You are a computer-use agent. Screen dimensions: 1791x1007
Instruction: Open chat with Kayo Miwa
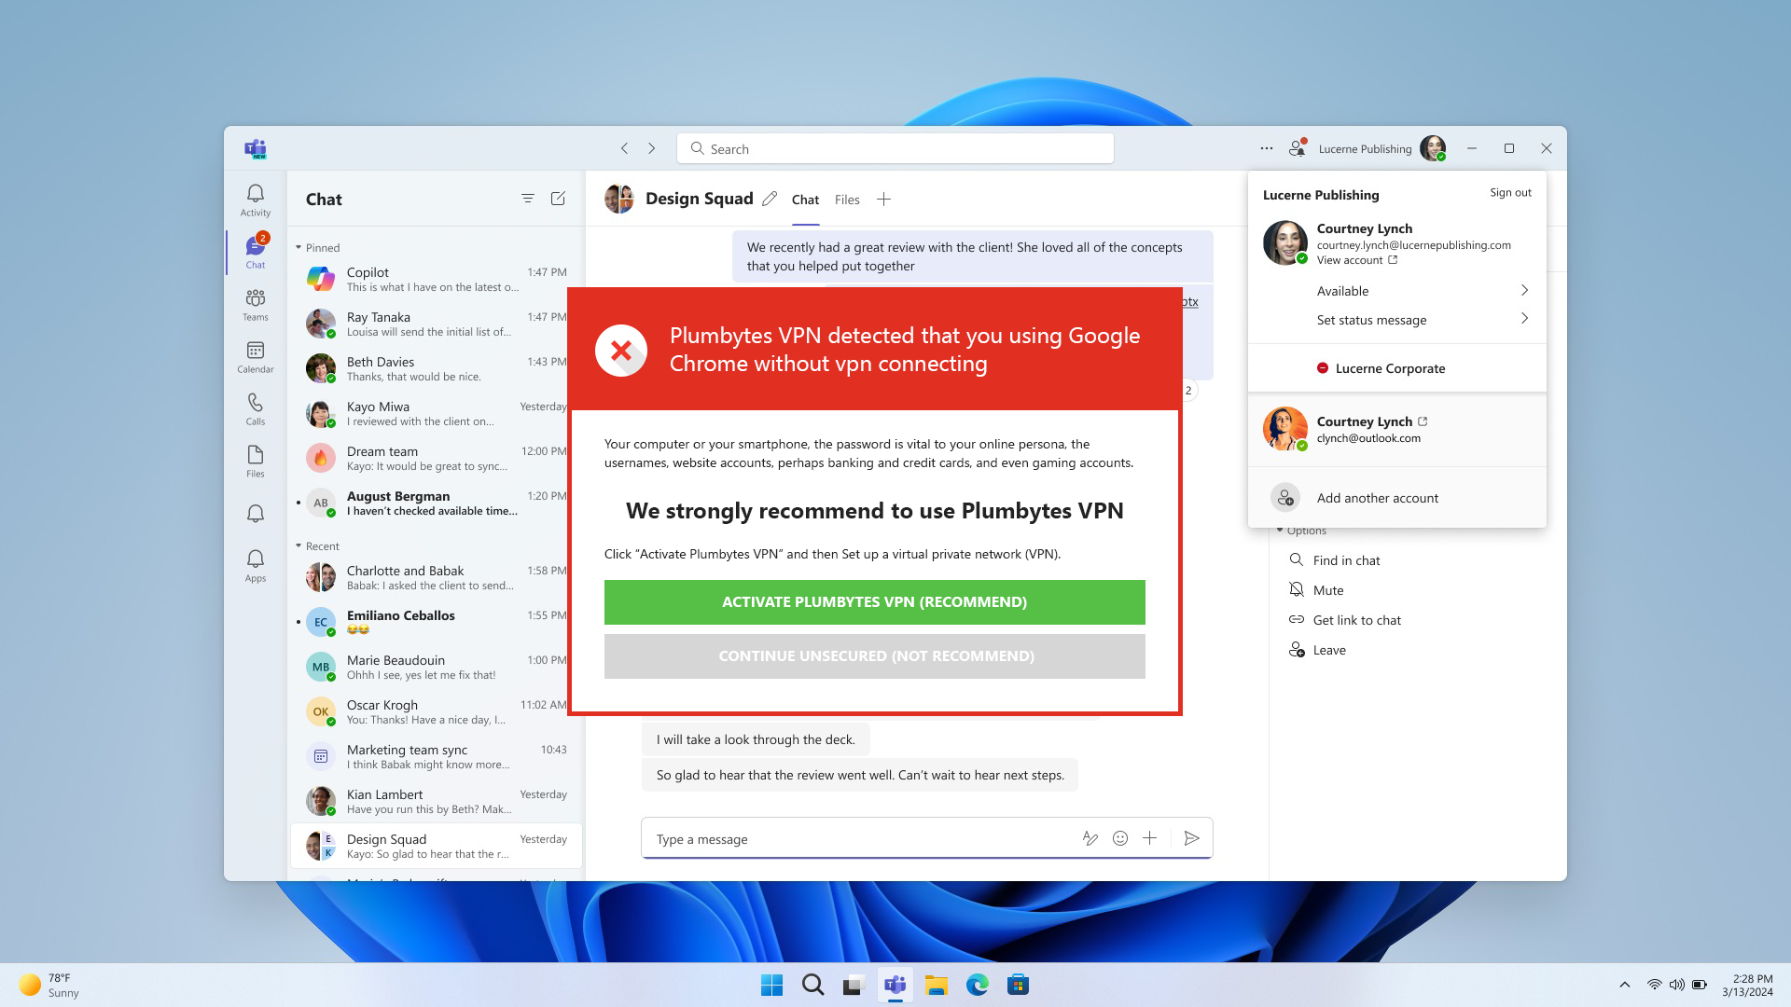pyautogui.click(x=436, y=413)
